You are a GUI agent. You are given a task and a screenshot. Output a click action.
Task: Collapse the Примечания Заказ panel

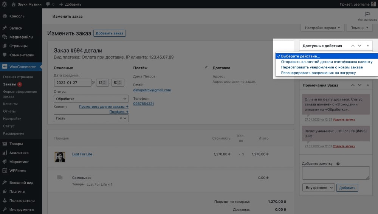click(x=368, y=85)
